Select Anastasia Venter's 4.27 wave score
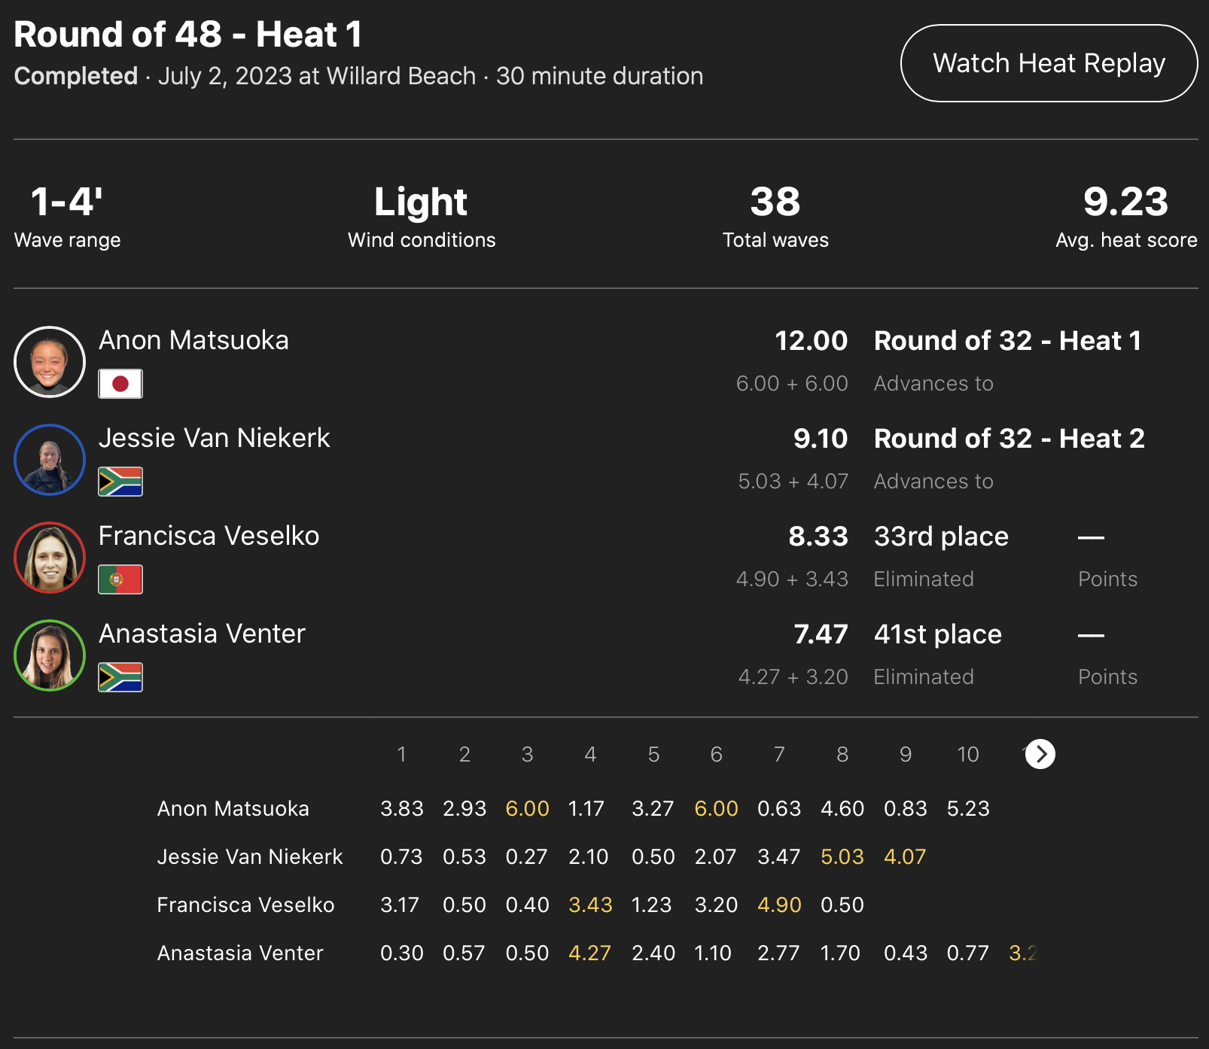Image resolution: width=1209 pixels, height=1049 pixels. 589,953
